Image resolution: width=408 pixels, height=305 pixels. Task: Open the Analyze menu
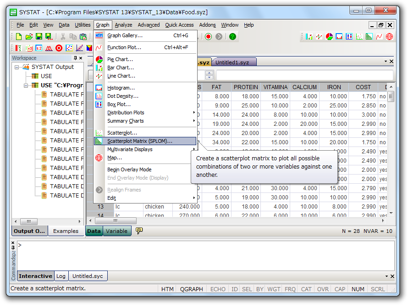[123, 25]
